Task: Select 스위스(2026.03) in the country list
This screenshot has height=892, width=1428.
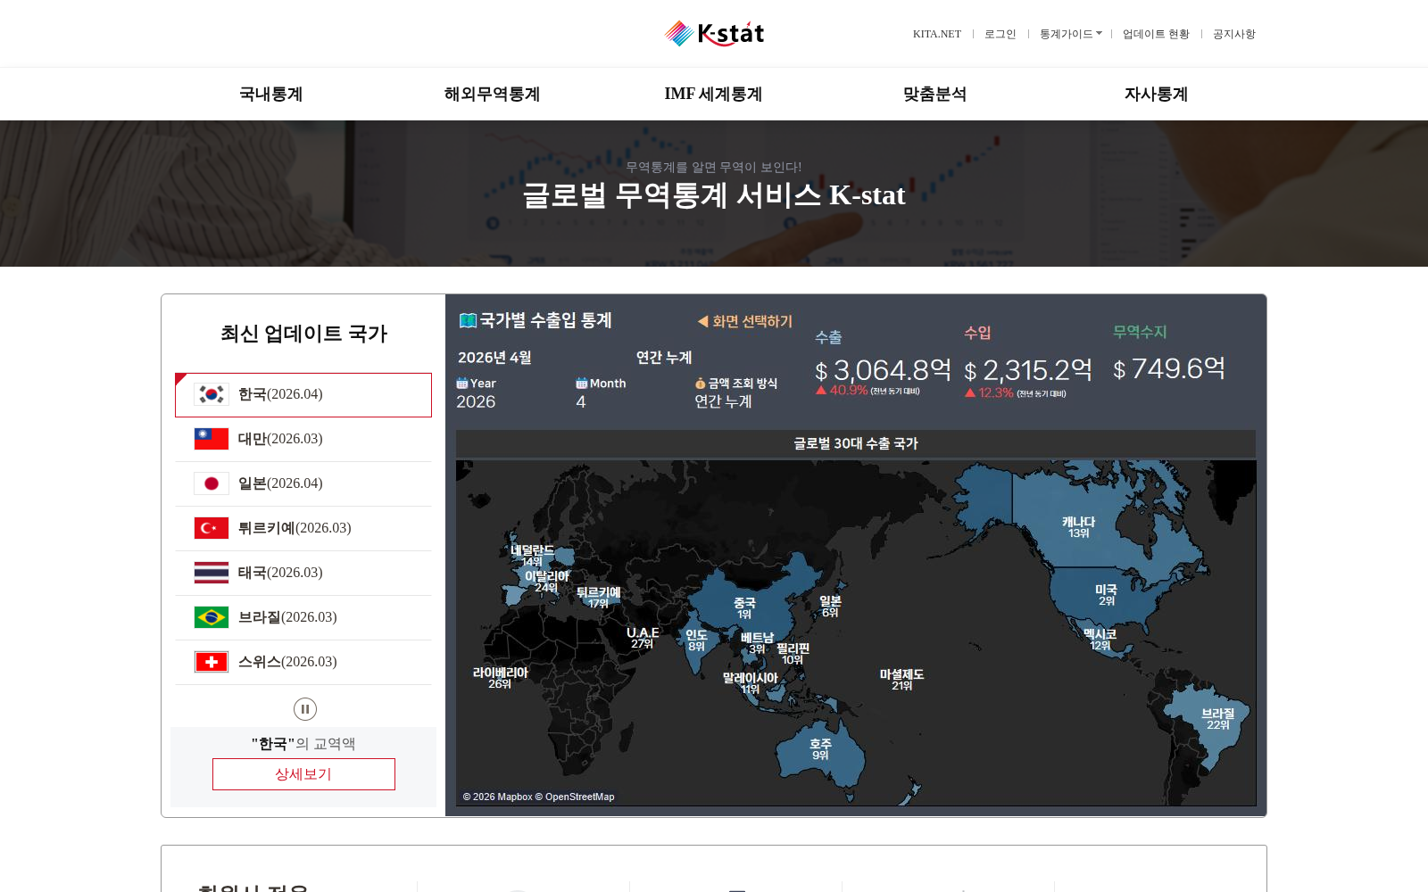Action: (303, 662)
